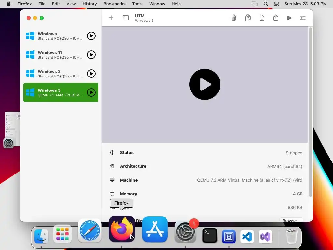Image resolution: width=333 pixels, height=250 pixels.
Task: Open the View menu
Action: (71, 4)
